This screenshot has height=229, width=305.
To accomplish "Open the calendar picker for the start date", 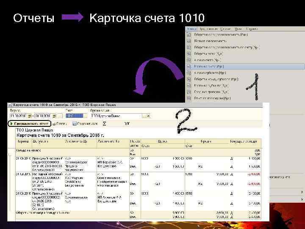I will (x=29, y=116).
